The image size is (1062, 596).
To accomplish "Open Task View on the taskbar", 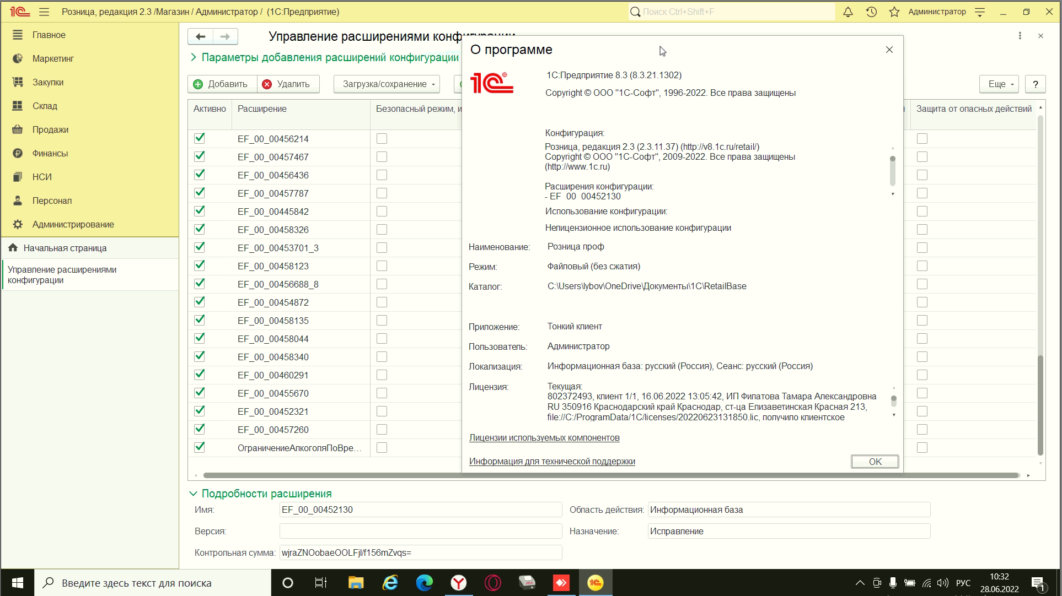I will click(x=320, y=583).
